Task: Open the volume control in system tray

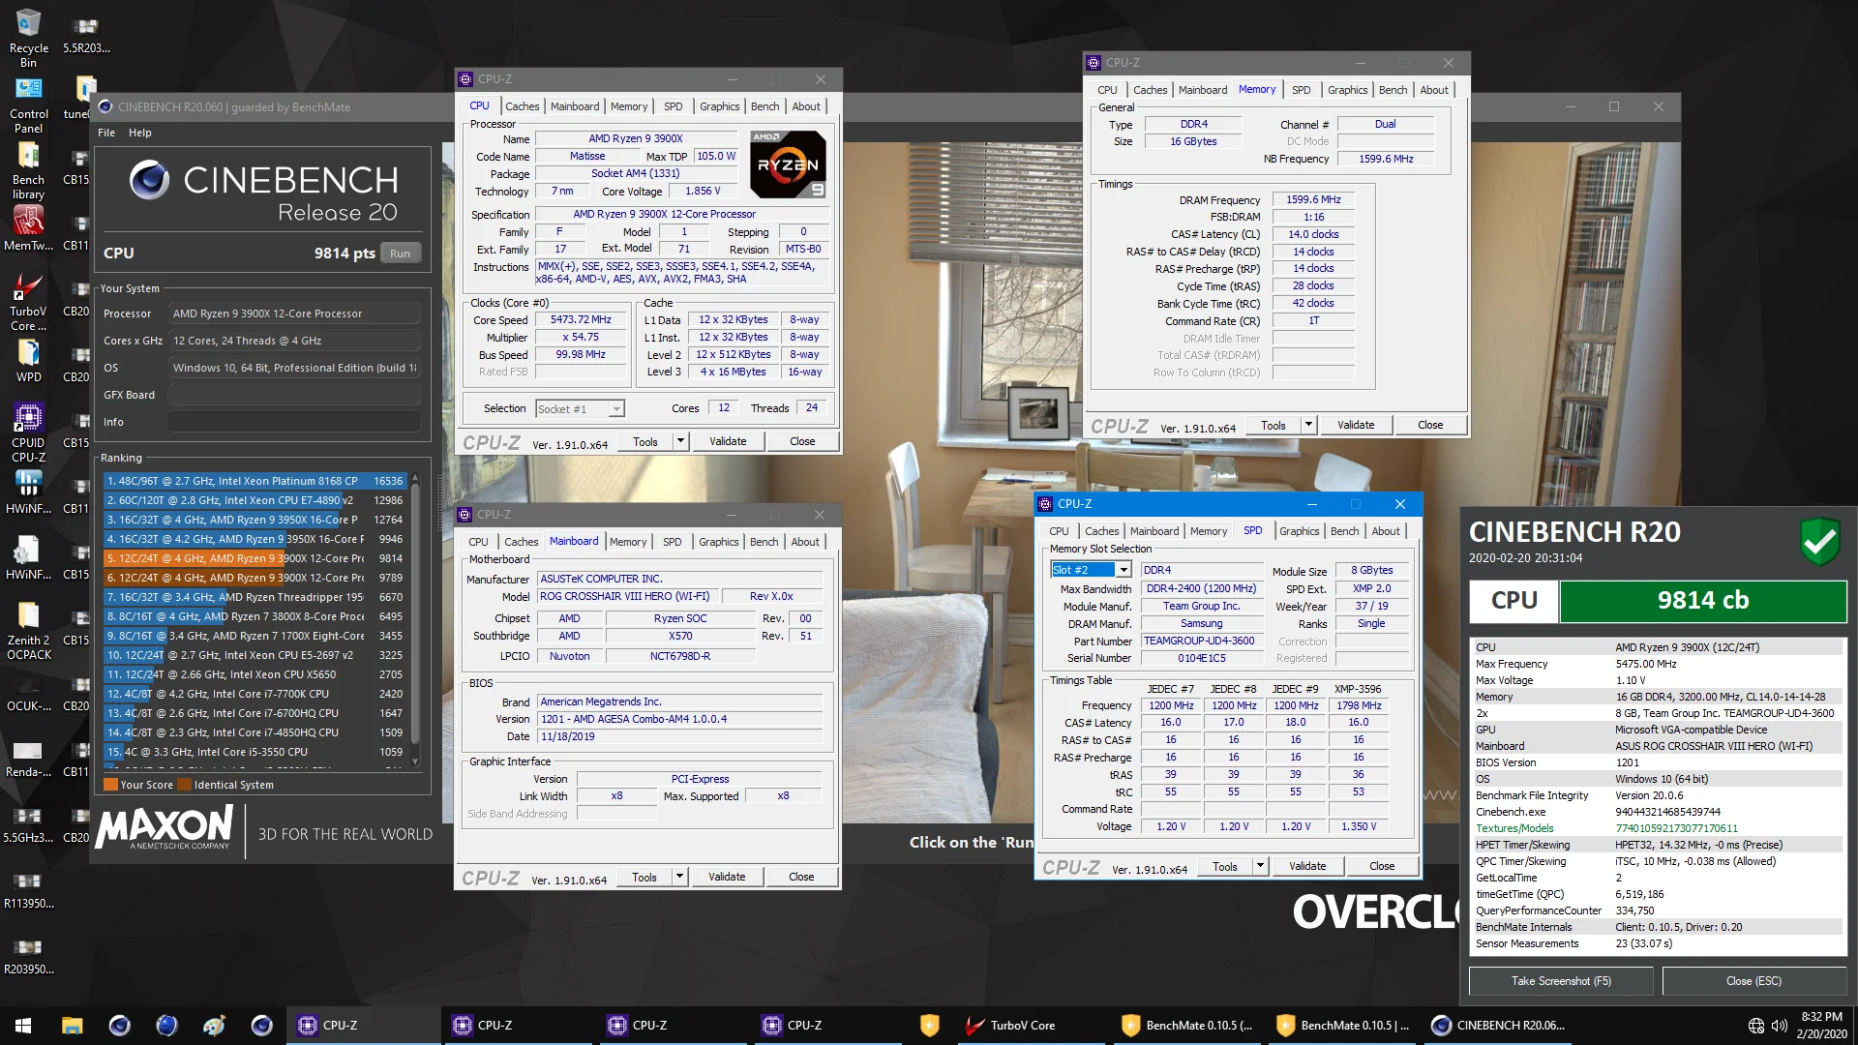Action: tap(1779, 1026)
